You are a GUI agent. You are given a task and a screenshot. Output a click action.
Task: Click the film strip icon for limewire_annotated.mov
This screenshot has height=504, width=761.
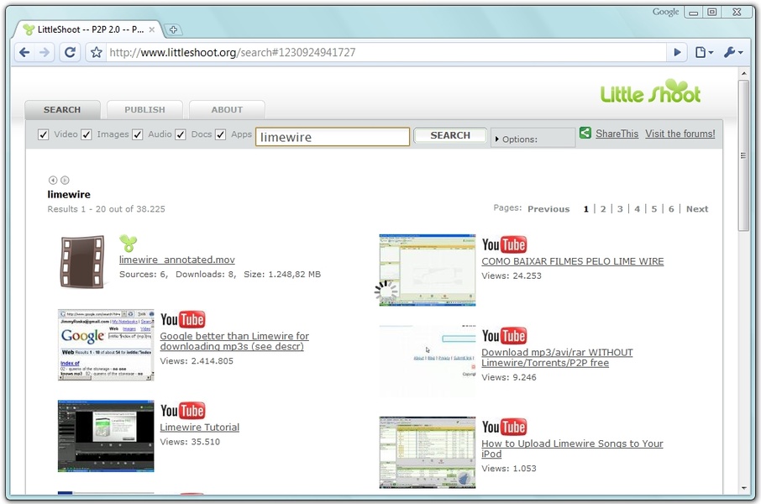point(82,262)
